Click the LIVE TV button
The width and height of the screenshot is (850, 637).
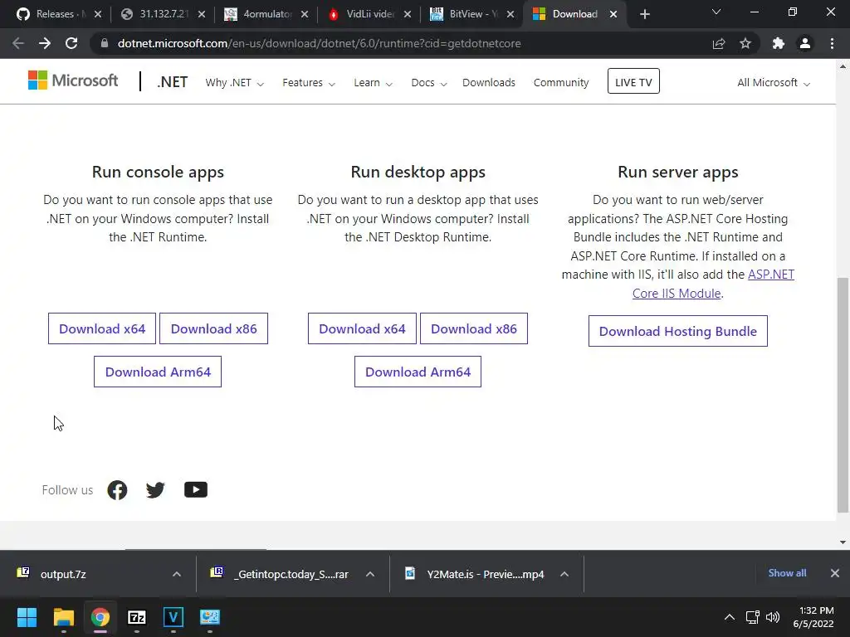633,81
